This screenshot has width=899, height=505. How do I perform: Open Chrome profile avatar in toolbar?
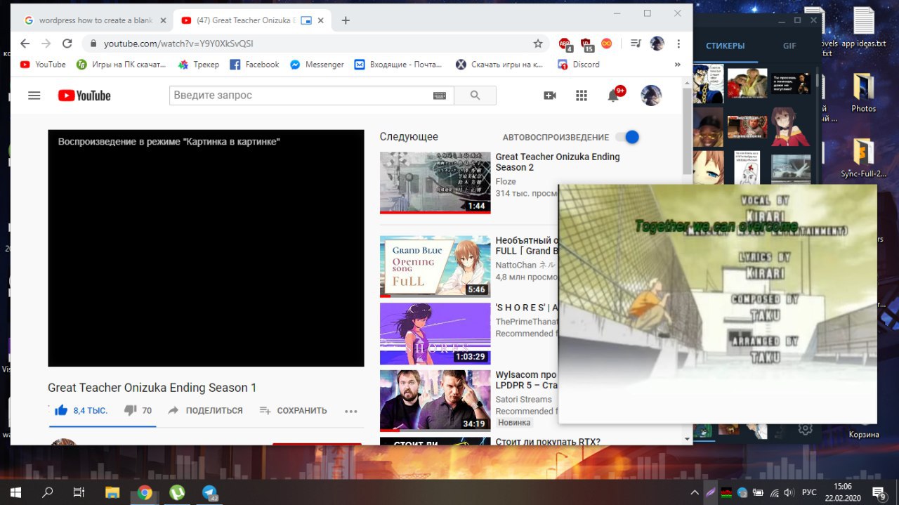click(x=657, y=44)
